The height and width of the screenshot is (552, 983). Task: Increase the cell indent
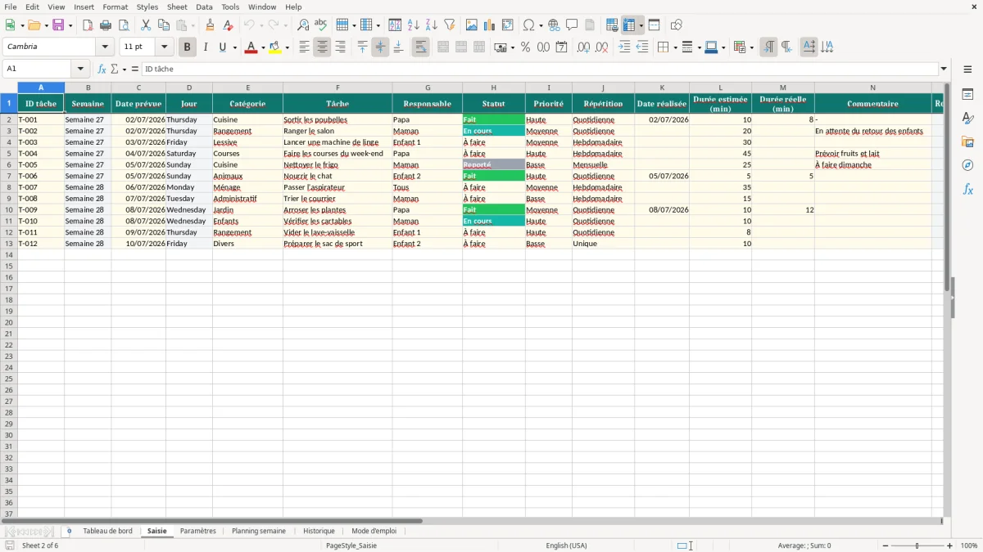click(624, 47)
